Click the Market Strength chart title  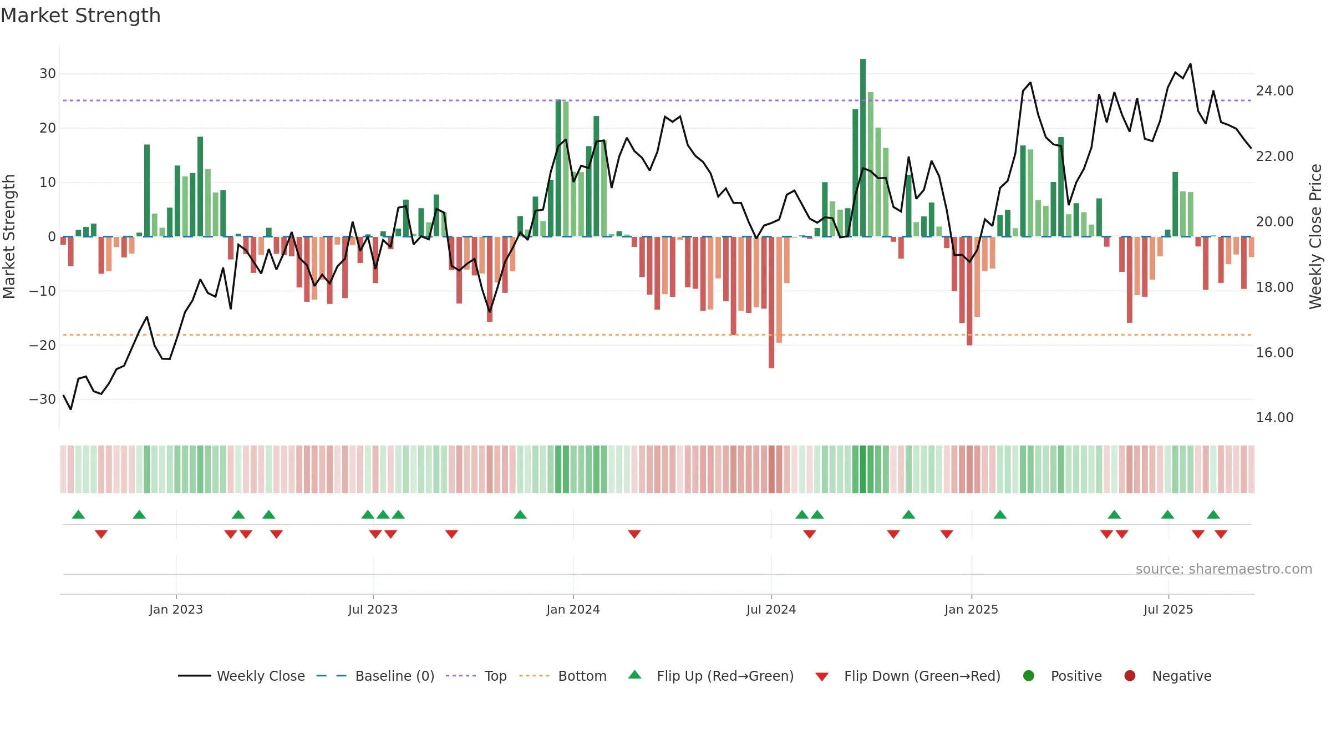coord(80,16)
